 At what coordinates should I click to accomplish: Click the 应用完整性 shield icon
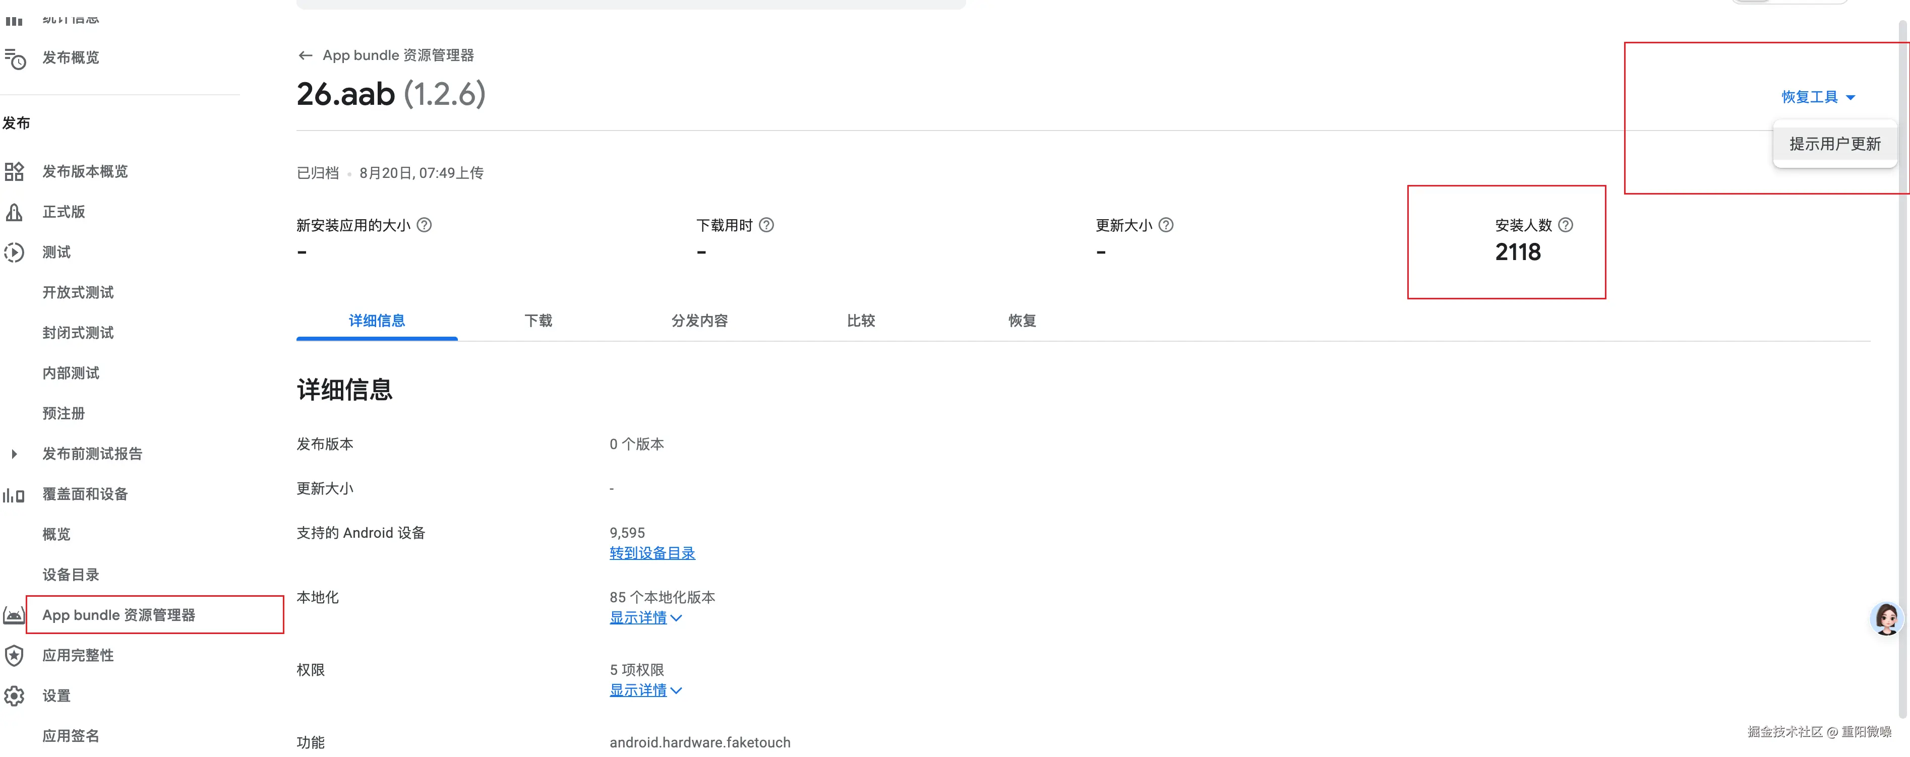(x=14, y=655)
